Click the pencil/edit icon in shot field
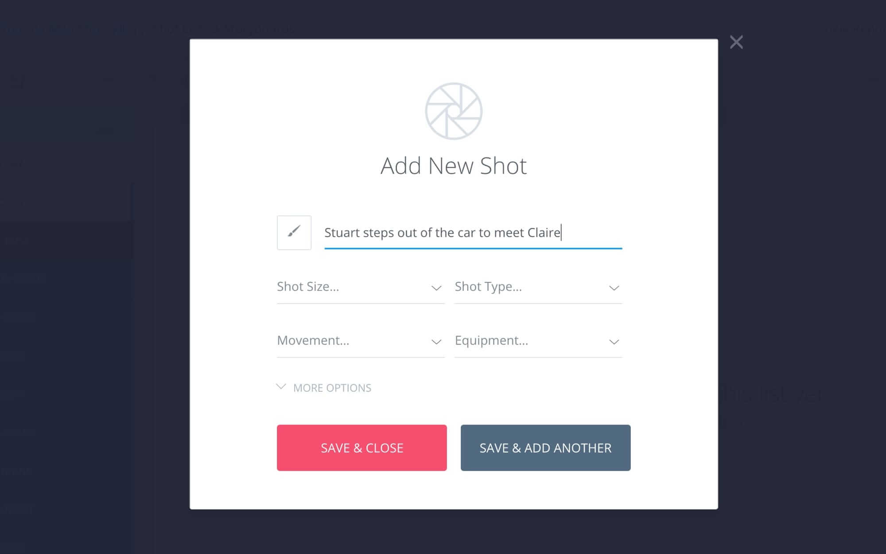 [293, 232]
